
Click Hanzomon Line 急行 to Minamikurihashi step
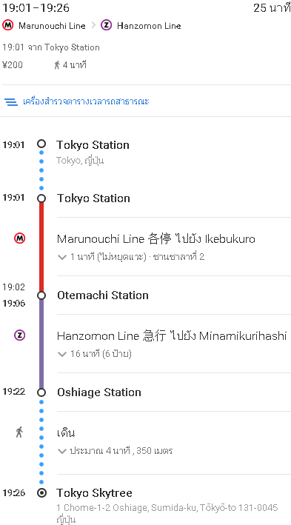[x=172, y=336]
